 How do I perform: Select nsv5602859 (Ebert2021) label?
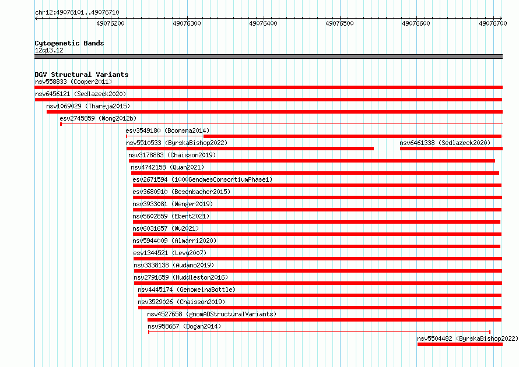tap(171, 216)
